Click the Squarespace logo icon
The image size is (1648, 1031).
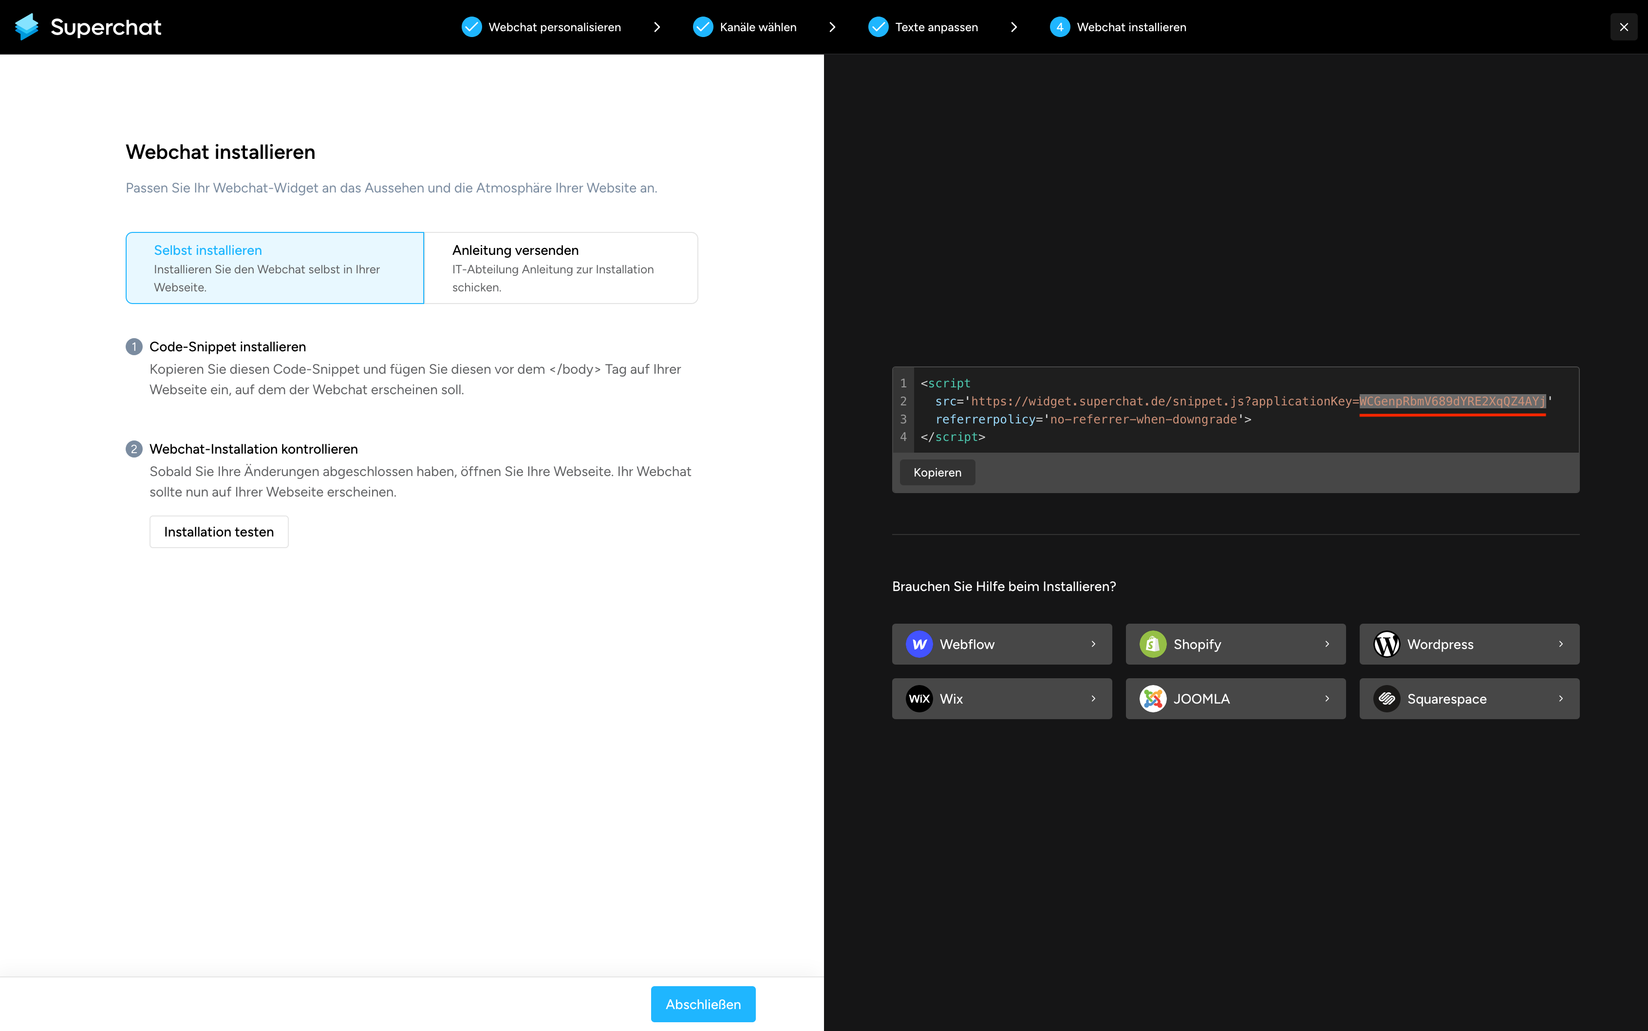click(1386, 699)
